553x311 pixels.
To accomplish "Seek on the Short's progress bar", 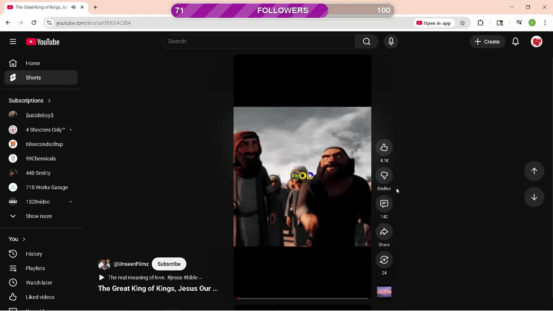I will (302, 298).
